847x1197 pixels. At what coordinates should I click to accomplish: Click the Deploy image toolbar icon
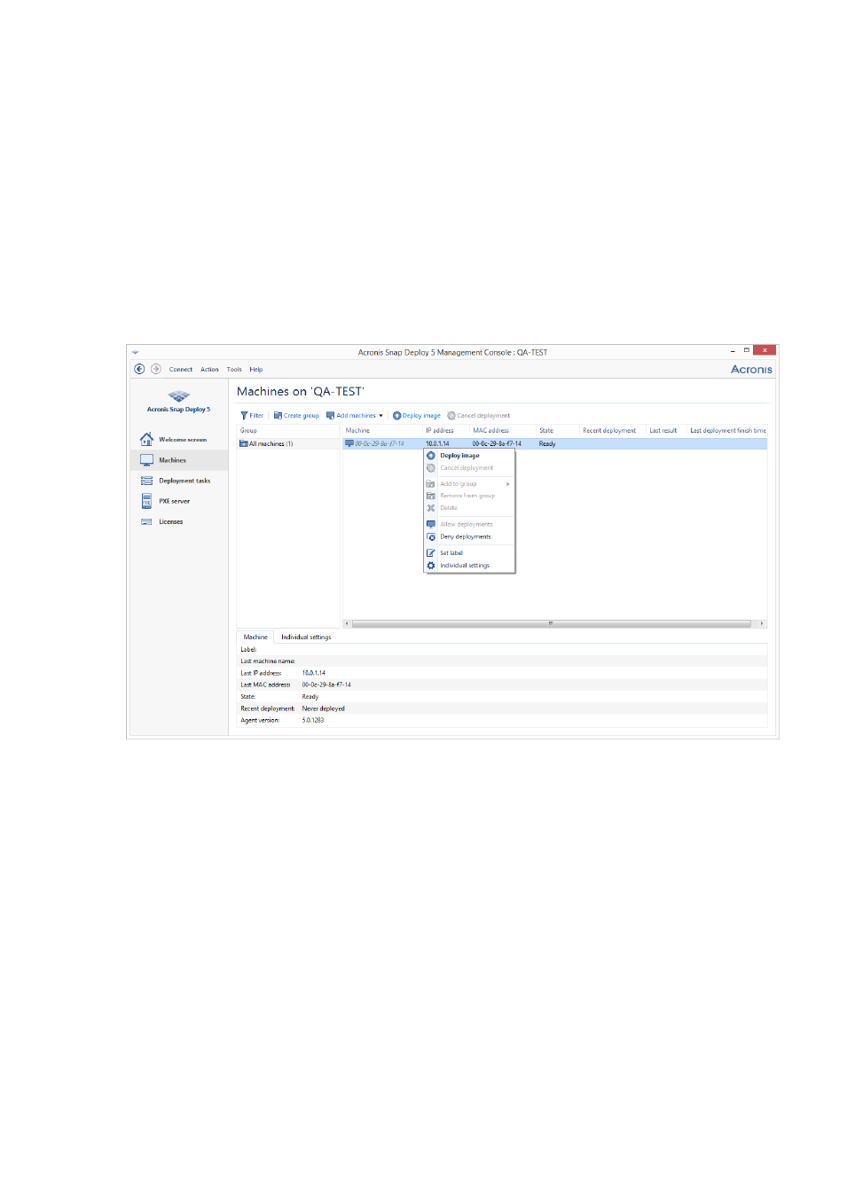pos(397,416)
